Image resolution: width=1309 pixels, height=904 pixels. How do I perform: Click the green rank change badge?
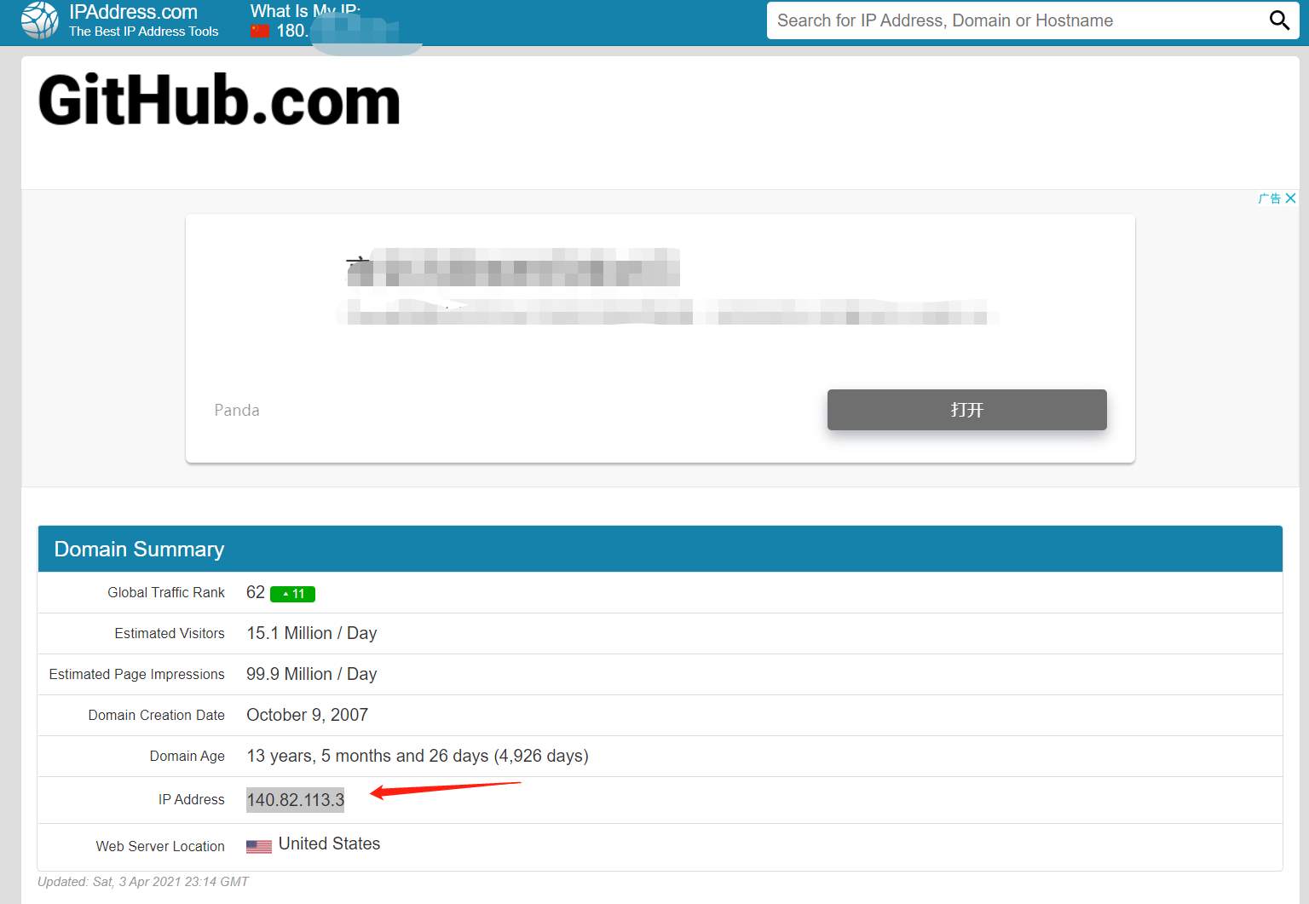(x=292, y=594)
